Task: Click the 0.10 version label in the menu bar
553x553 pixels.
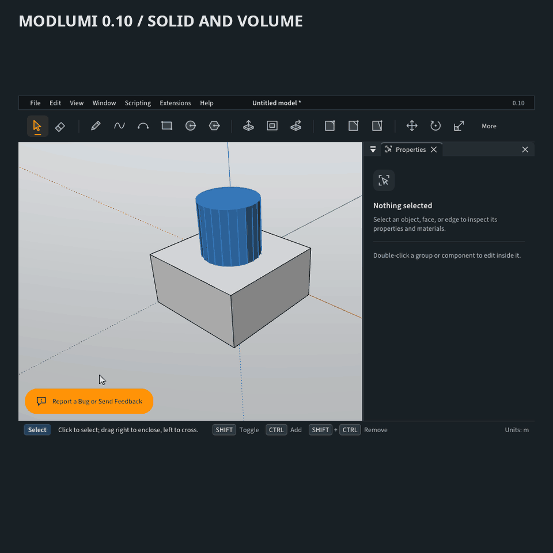Action: pos(518,103)
